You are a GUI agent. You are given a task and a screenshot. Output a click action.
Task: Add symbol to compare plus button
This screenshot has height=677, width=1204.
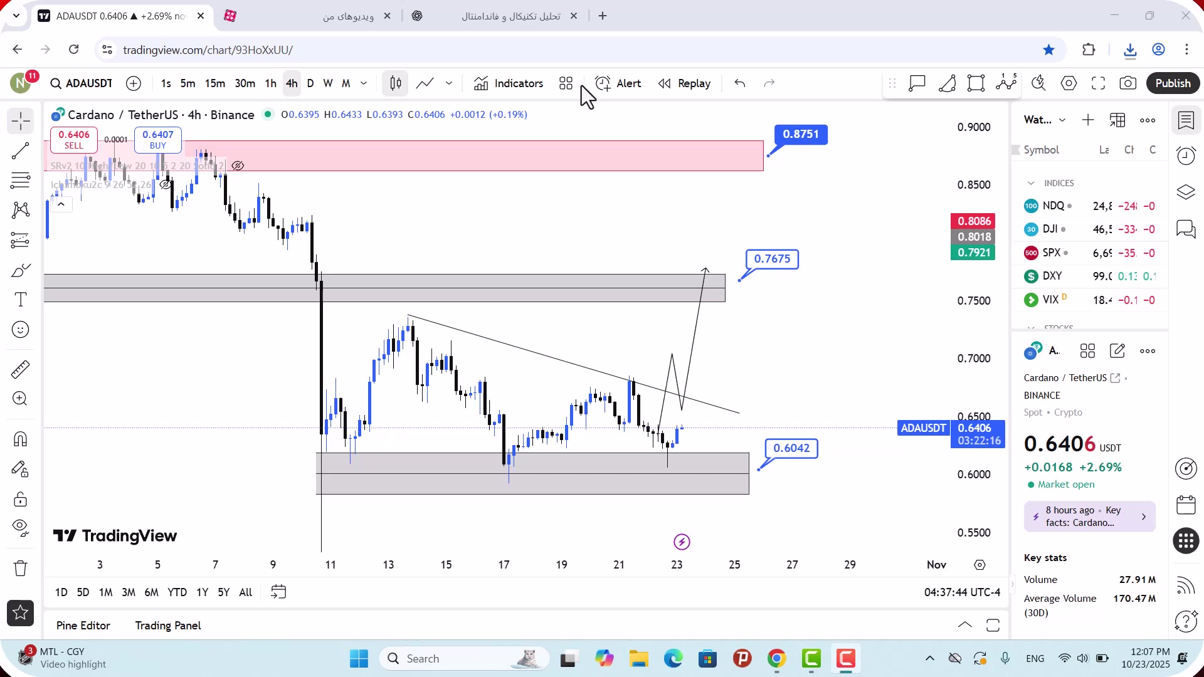point(134,83)
